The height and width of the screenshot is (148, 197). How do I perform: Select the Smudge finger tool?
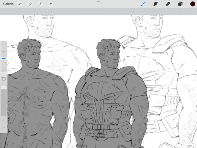pos(155,4)
